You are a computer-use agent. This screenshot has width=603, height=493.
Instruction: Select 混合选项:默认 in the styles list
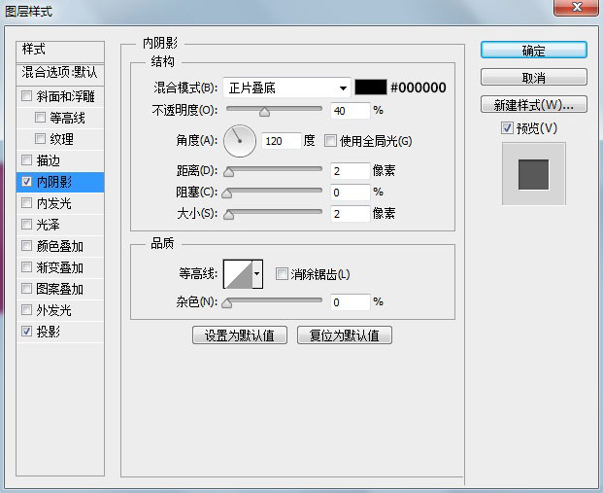pyautogui.click(x=60, y=72)
